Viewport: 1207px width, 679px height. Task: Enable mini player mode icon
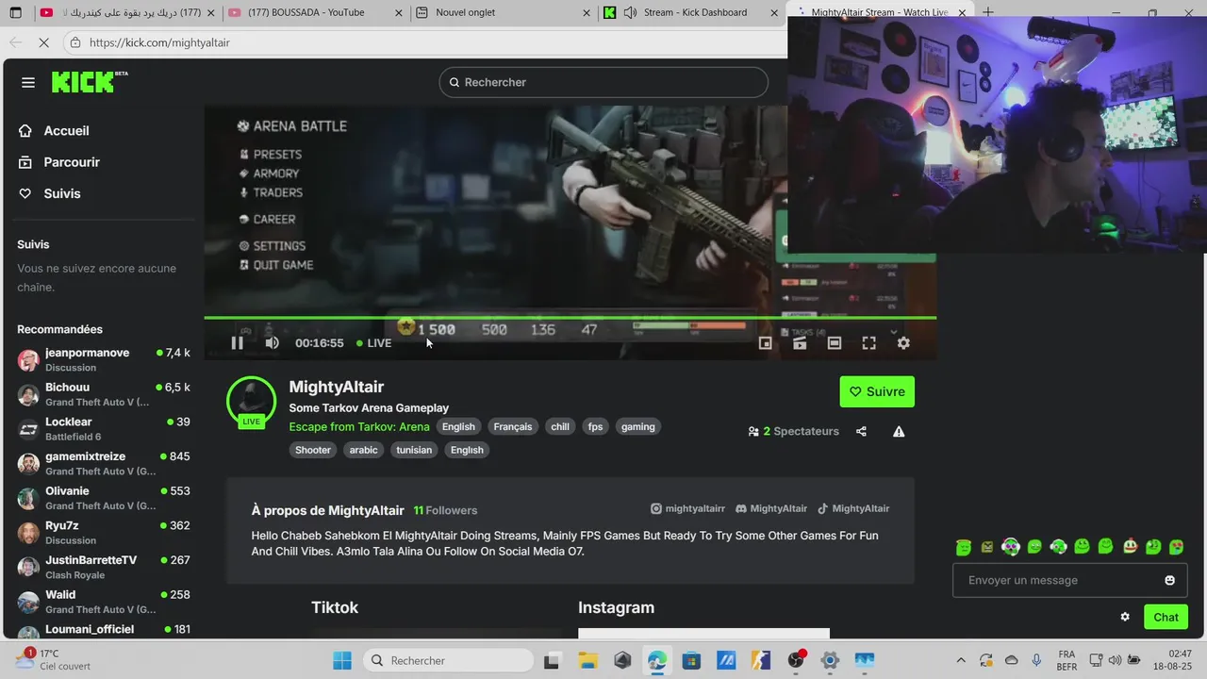766,343
